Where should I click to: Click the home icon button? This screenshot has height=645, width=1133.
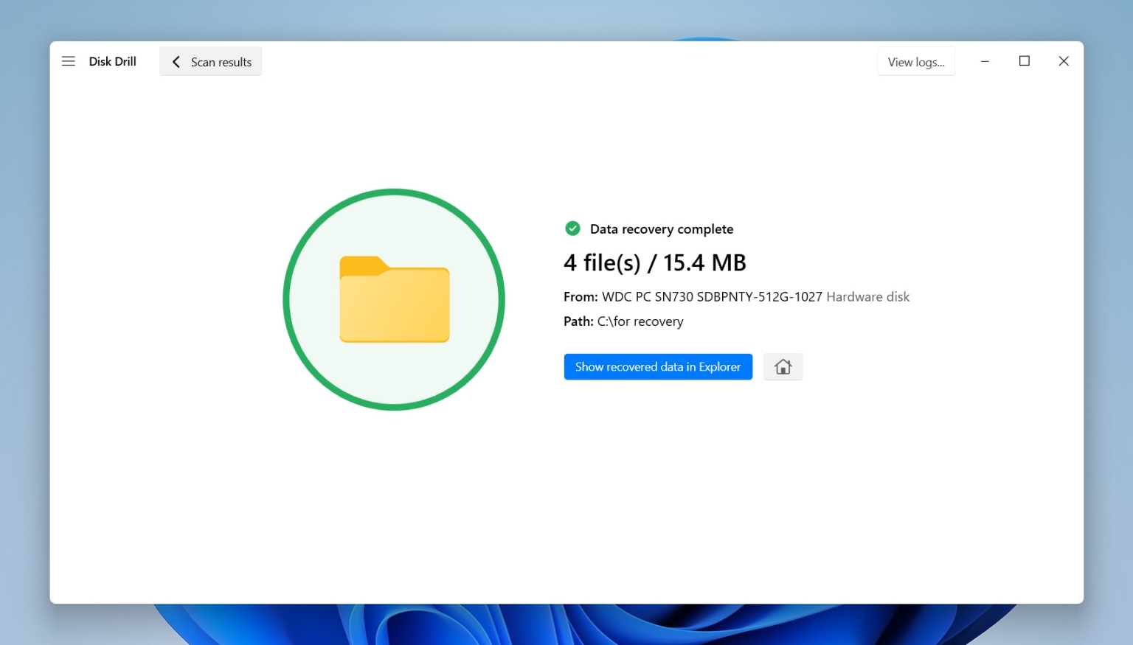tap(783, 366)
